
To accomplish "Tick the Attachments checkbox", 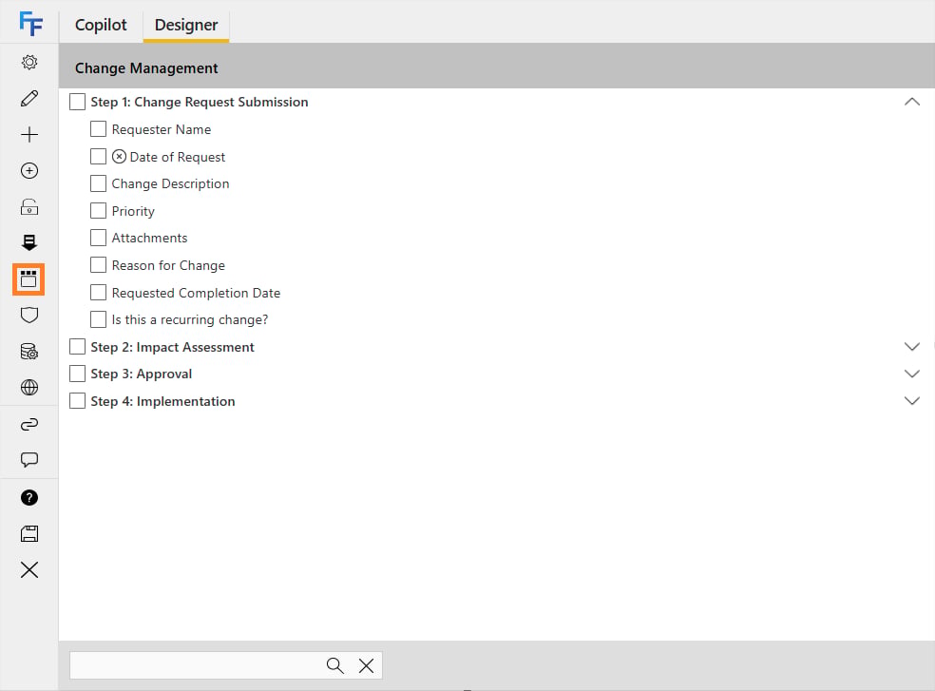I will pos(99,238).
